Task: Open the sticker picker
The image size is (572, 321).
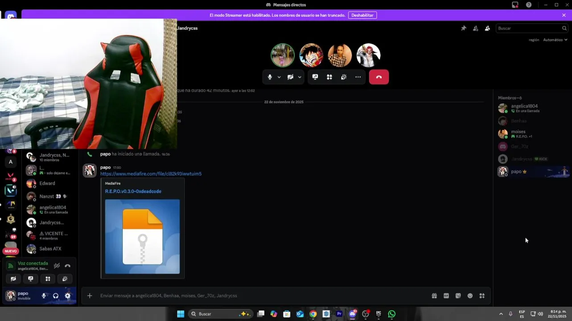Action: pos(458,296)
